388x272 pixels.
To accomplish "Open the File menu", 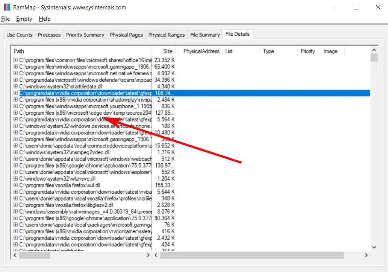I will [5, 19].
